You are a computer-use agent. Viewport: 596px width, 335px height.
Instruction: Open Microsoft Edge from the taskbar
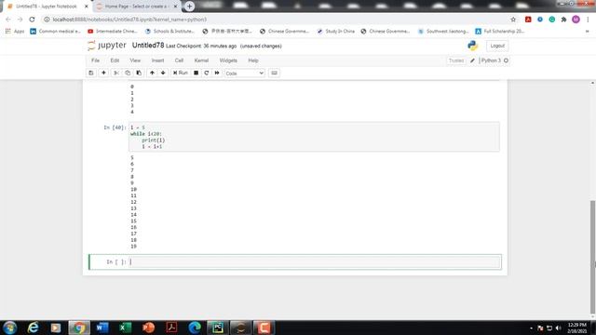[195, 328]
